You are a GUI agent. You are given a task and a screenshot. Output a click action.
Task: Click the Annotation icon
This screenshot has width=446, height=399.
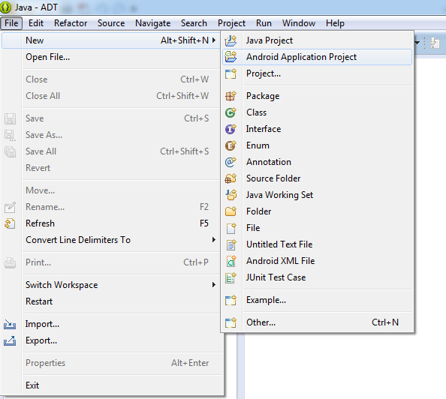click(x=231, y=162)
